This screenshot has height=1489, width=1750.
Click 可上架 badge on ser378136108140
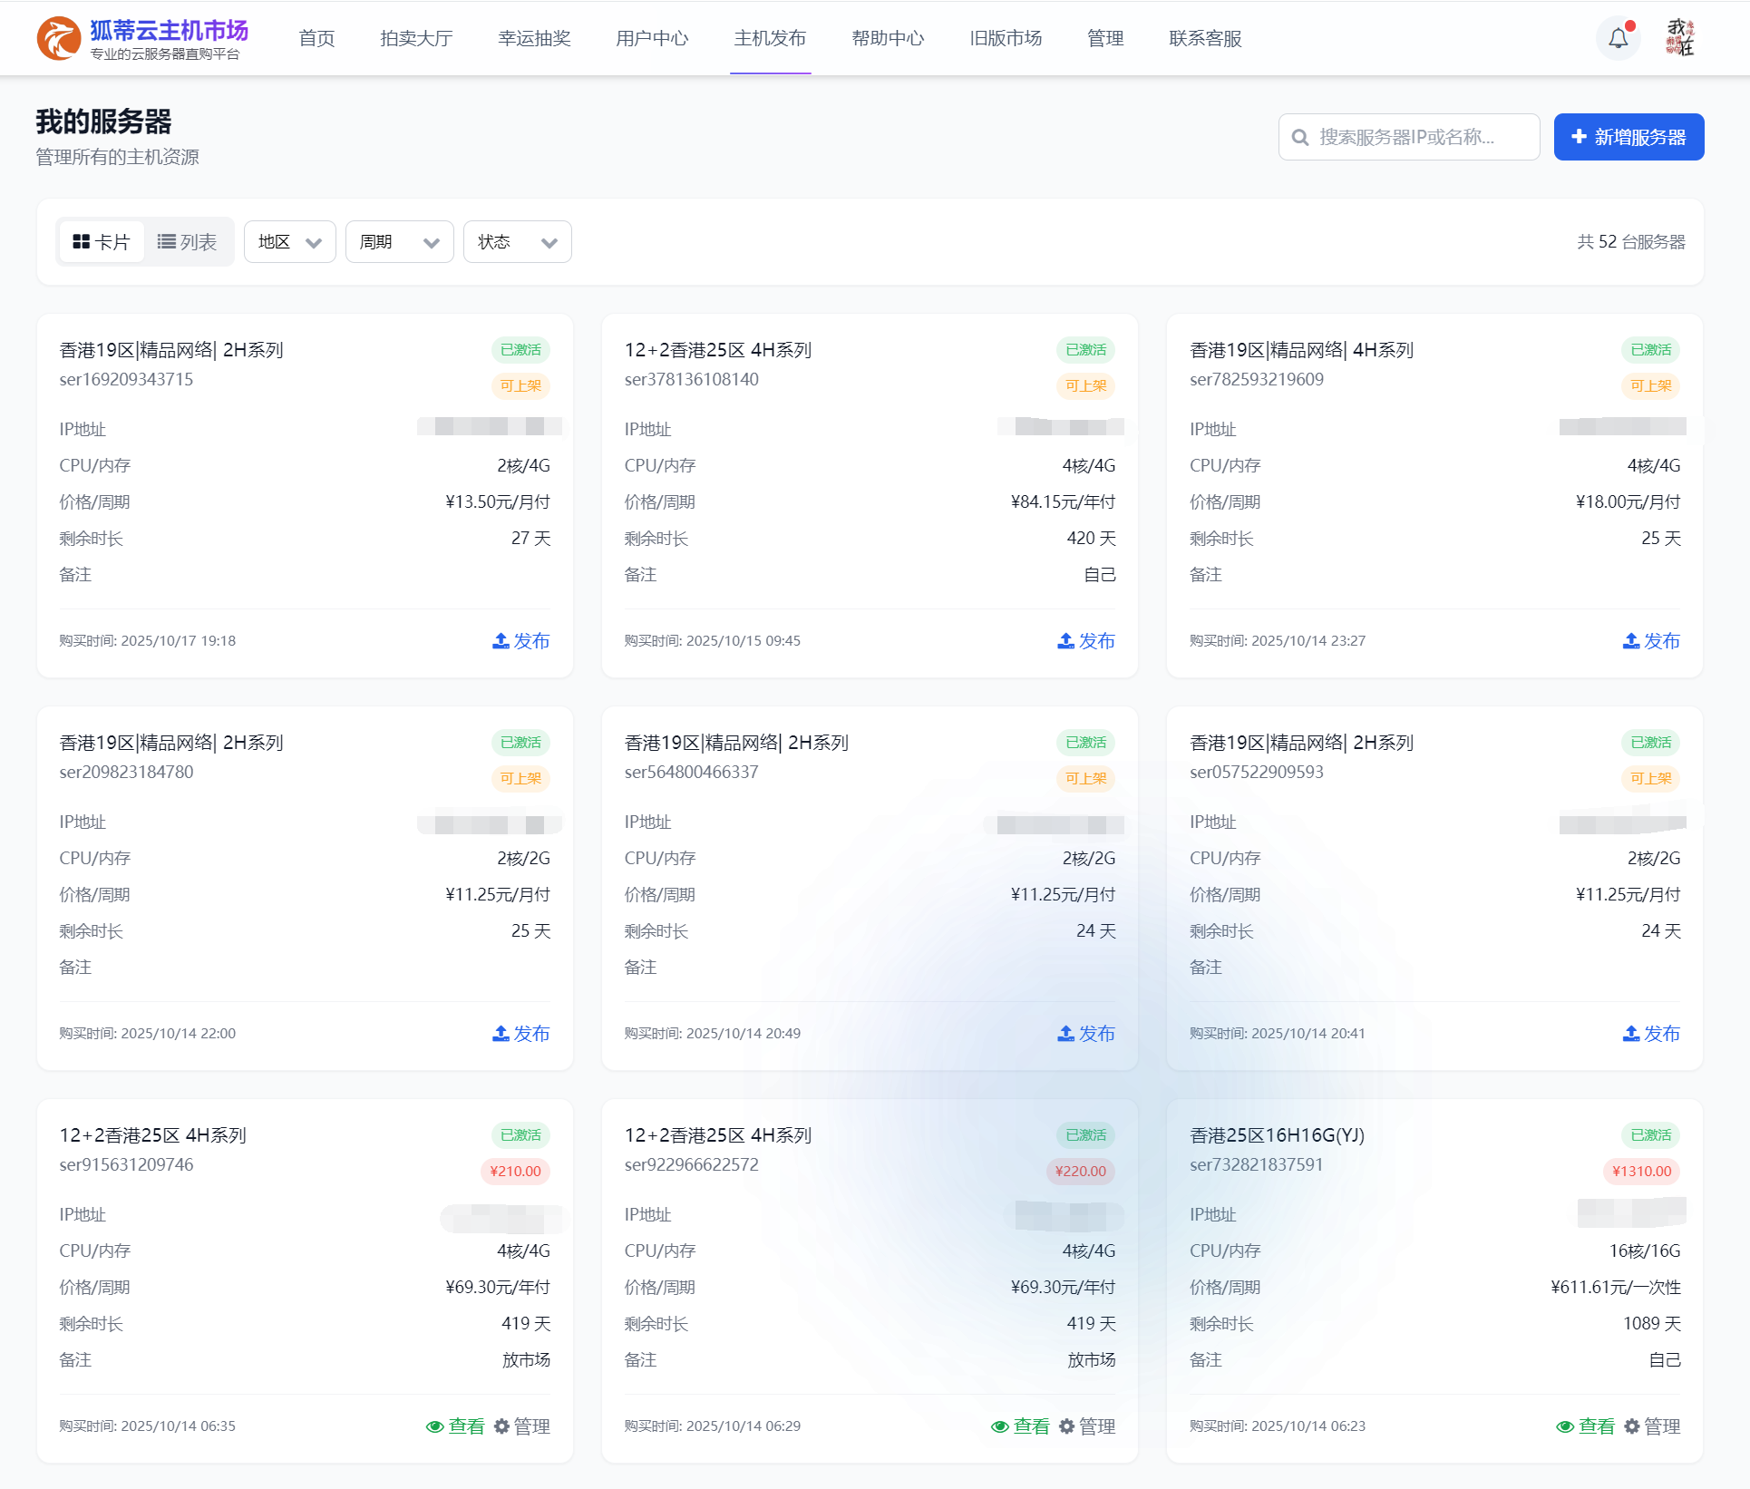(x=1085, y=385)
